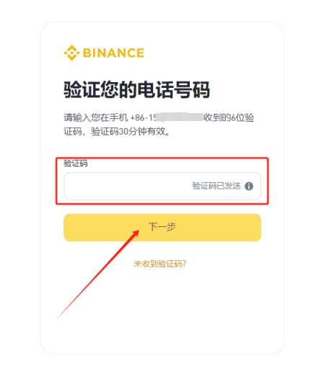Click the 验证您的电话号码 heading

point(137,89)
